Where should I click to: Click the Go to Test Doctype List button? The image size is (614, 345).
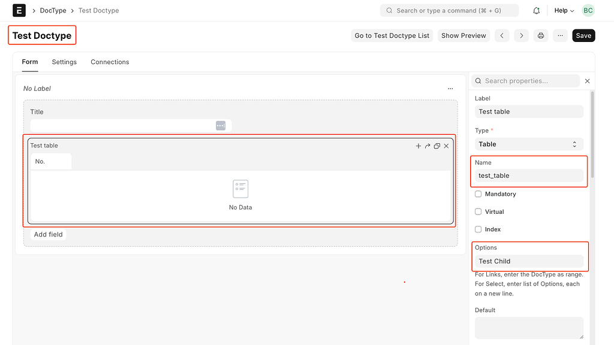click(x=392, y=35)
